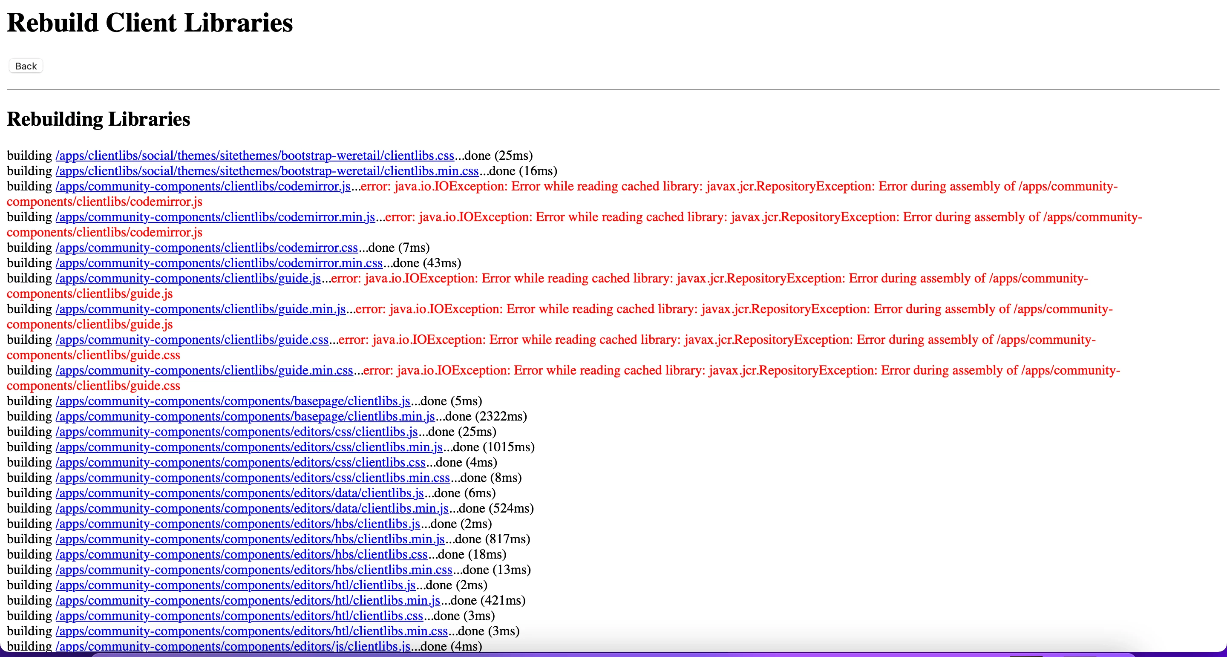Open editors/js/clientlibs.js link
This screenshot has height=657, width=1227.
[x=233, y=646]
